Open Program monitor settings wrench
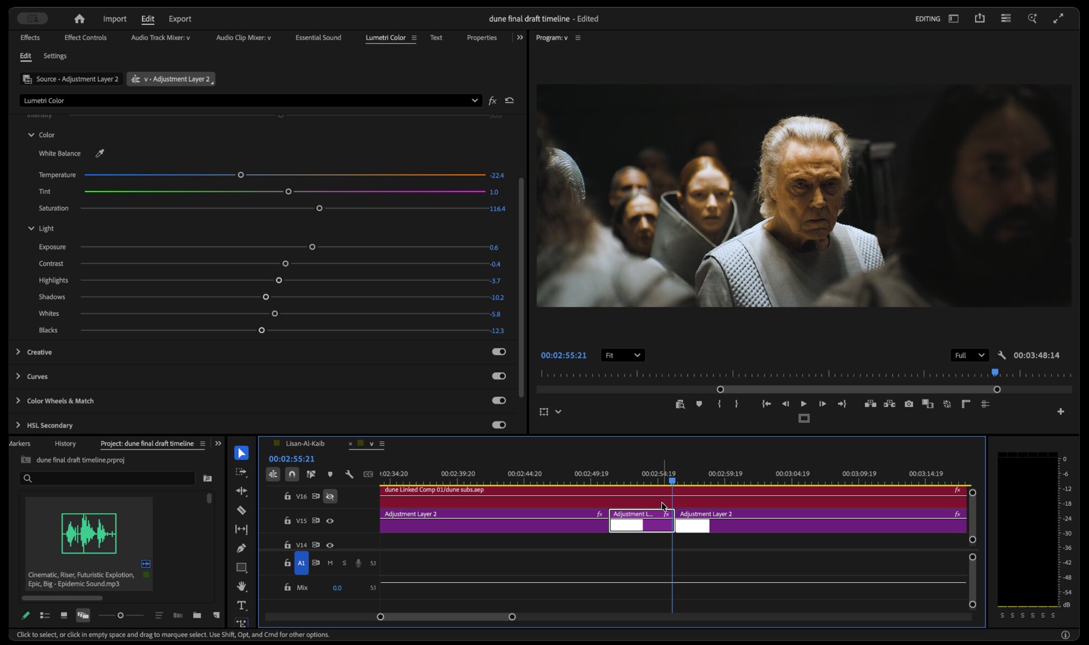Viewport: 1089px width, 645px height. coord(1001,355)
